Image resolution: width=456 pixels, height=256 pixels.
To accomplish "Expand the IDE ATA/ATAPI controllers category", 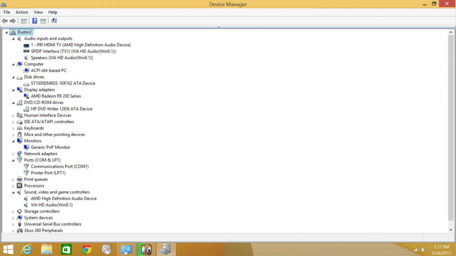I will click(13, 122).
